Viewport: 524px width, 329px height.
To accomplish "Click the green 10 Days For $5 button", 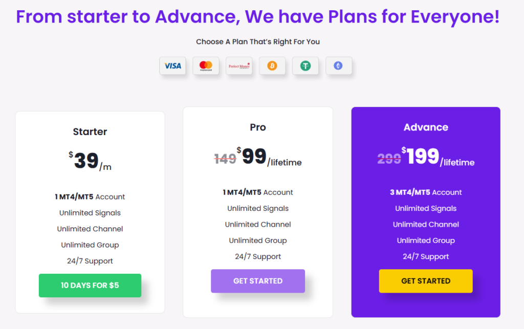I will coord(90,285).
